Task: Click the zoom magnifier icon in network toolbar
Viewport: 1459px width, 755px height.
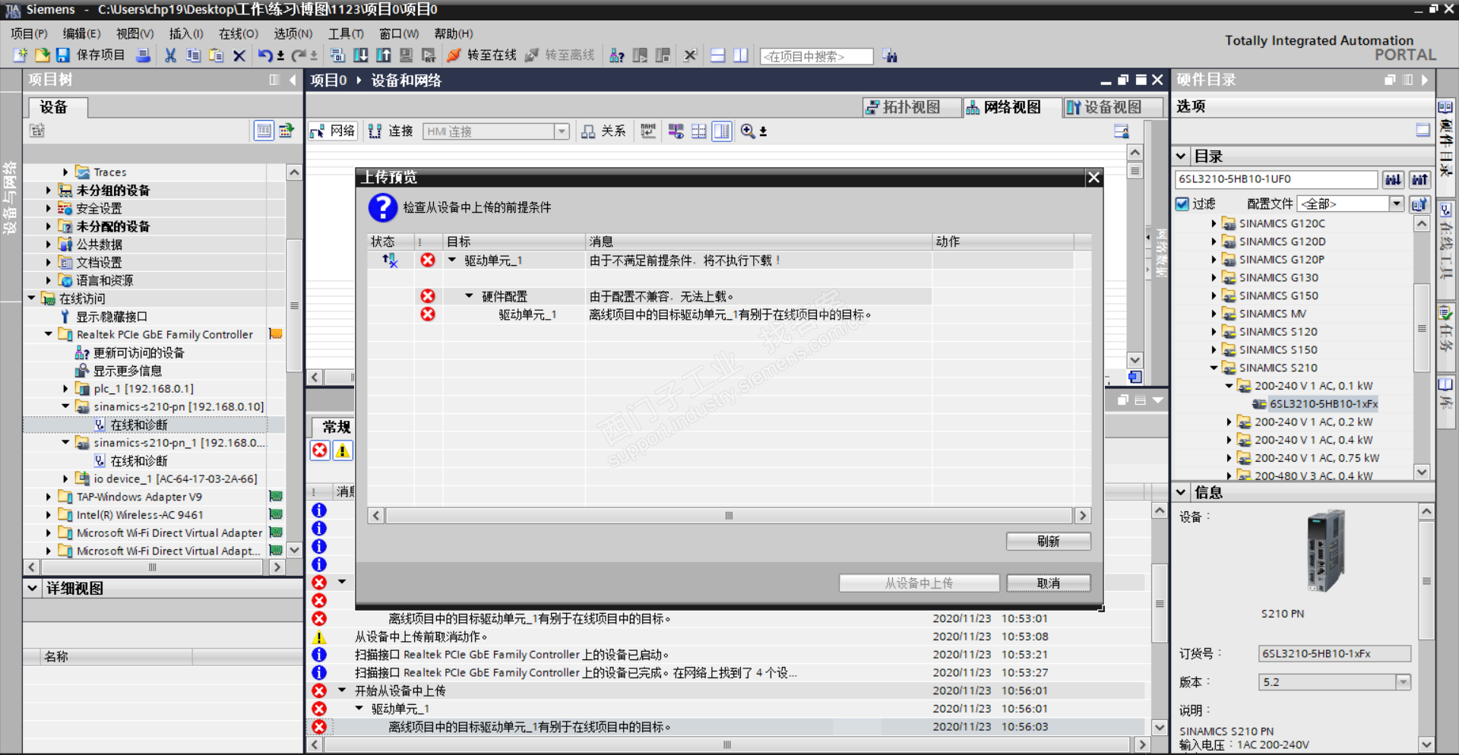Action: point(748,131)
